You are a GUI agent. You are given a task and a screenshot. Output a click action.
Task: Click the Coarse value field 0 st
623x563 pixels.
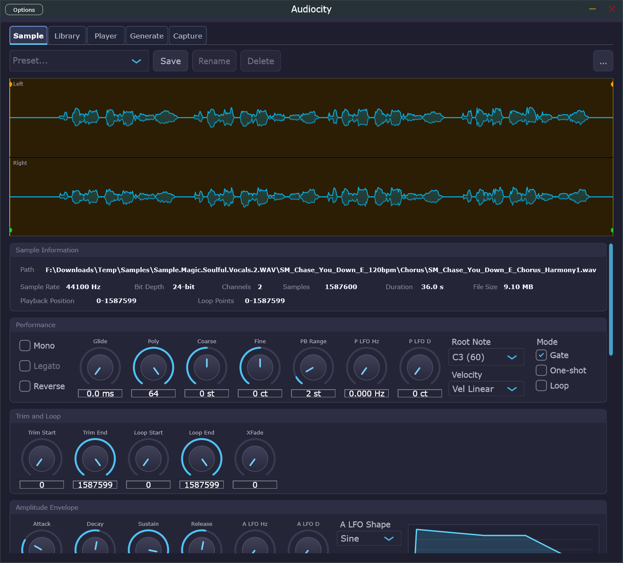(x=207, y=394)
